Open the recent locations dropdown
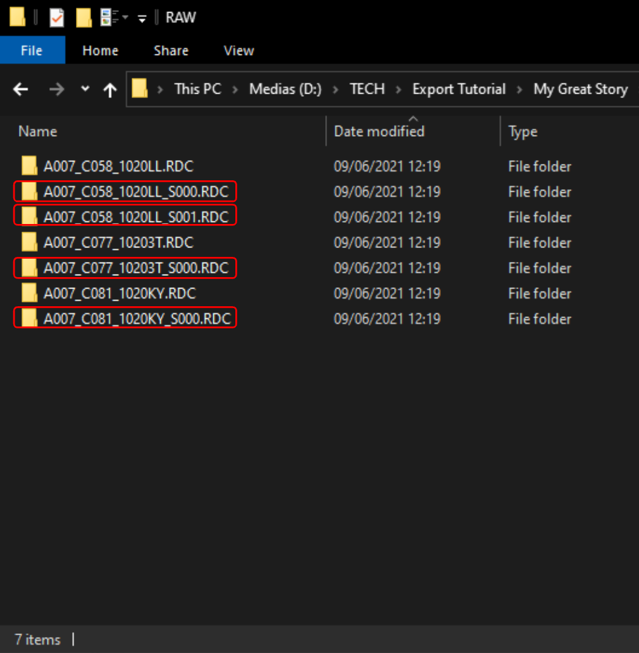 tap(85, 89)
